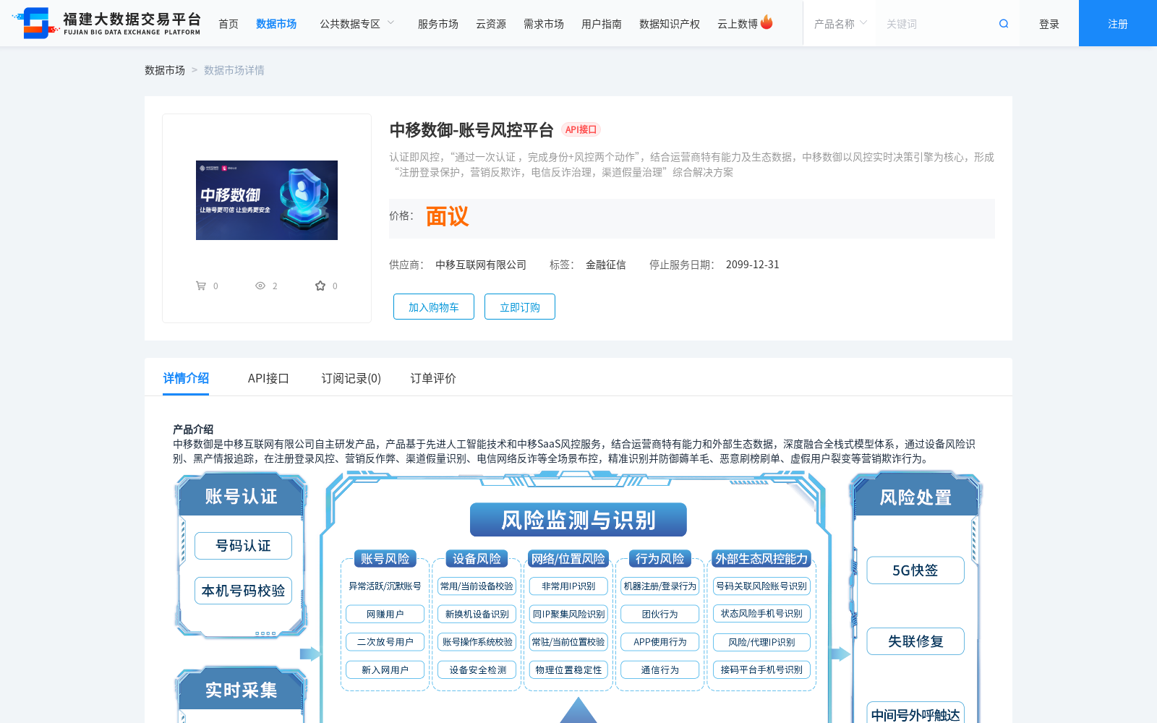Click the Fujian Big Data Exchange logo
This screenshot has width=1157, height=723.
point(107,23)
